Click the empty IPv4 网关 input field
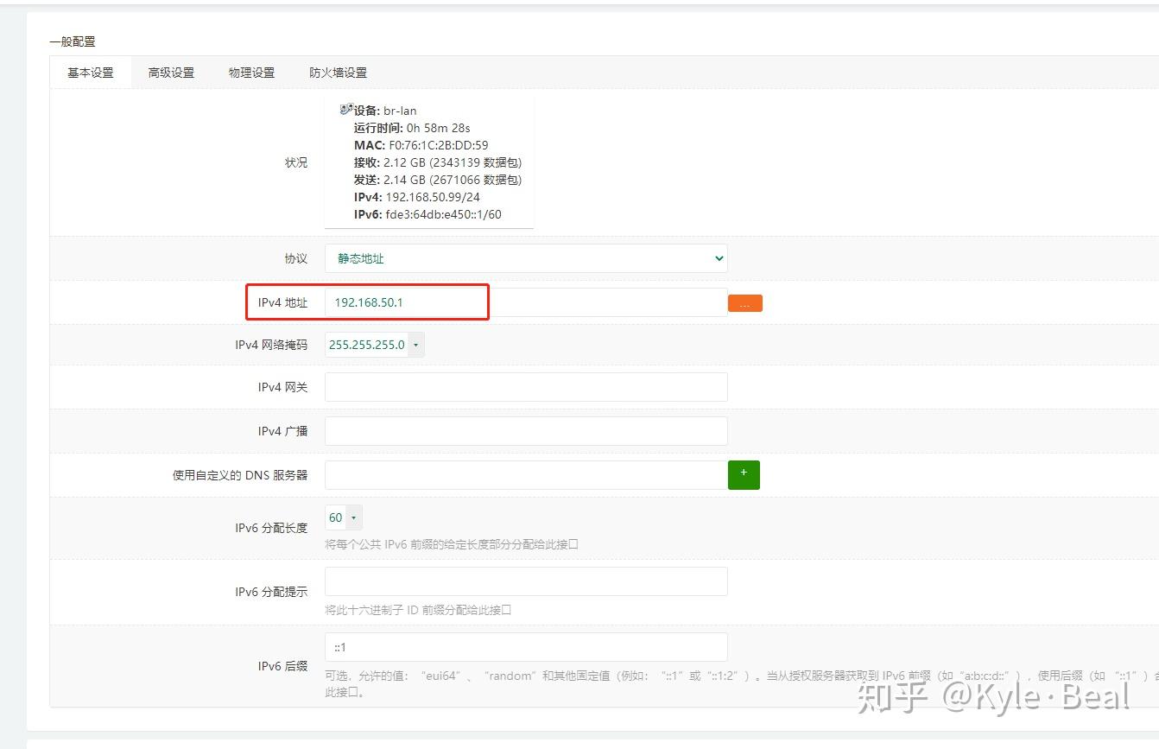The height and width of the screenshot is (749, 1159). pyautogui.click(x=525, y=387)
